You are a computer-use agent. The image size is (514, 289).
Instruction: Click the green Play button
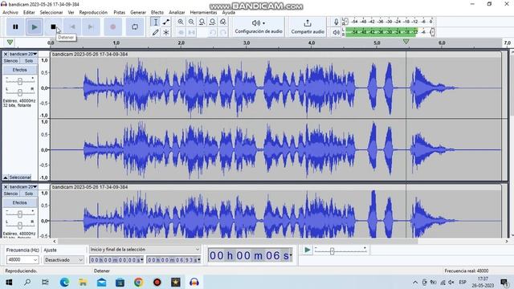click(34, 26)
